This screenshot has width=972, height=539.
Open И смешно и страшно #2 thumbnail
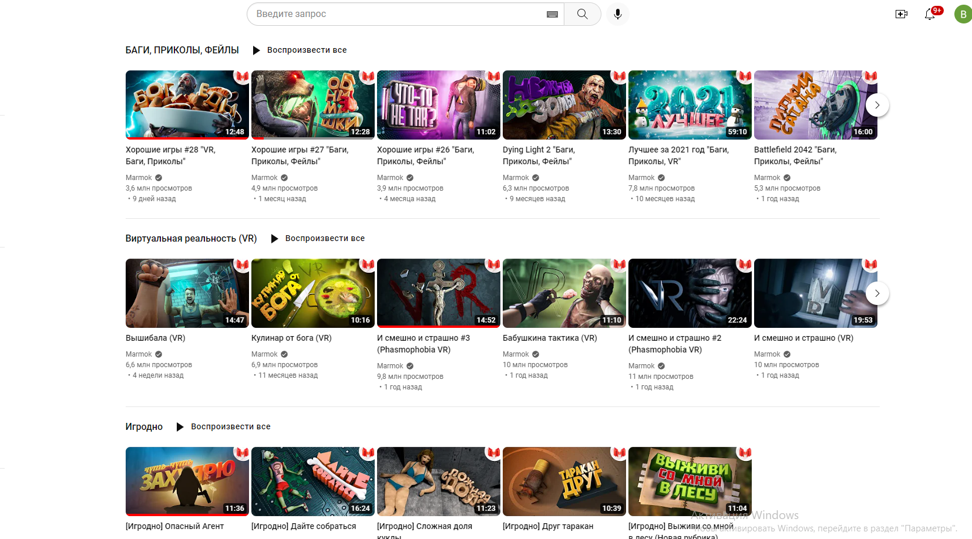pos(690,293)
